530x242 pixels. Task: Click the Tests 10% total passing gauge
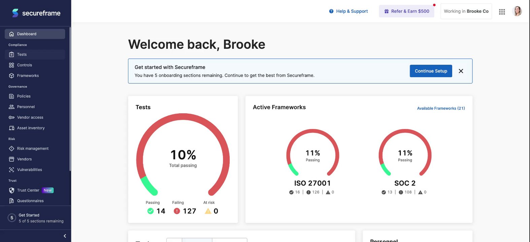pyautogui.click(x=183, y=155)
